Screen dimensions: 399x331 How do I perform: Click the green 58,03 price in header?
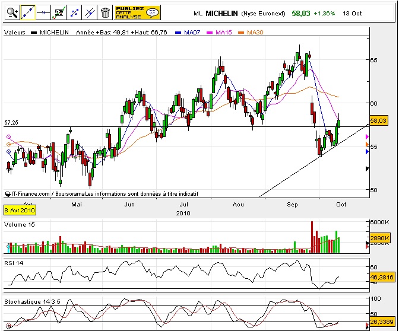point(301,14)
